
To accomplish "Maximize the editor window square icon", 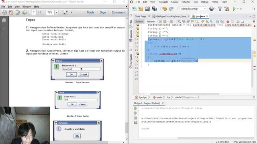I will pos(254,16).
